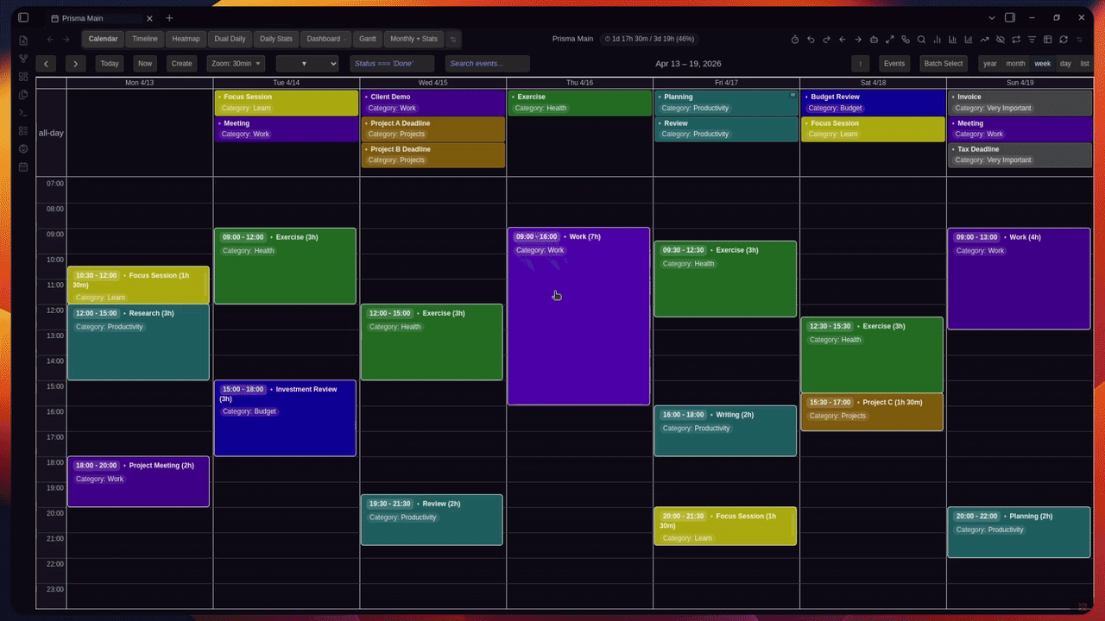The image size is (1105, 621).
Task: Open the Dual Daily tab
Action: coord(230,39)
